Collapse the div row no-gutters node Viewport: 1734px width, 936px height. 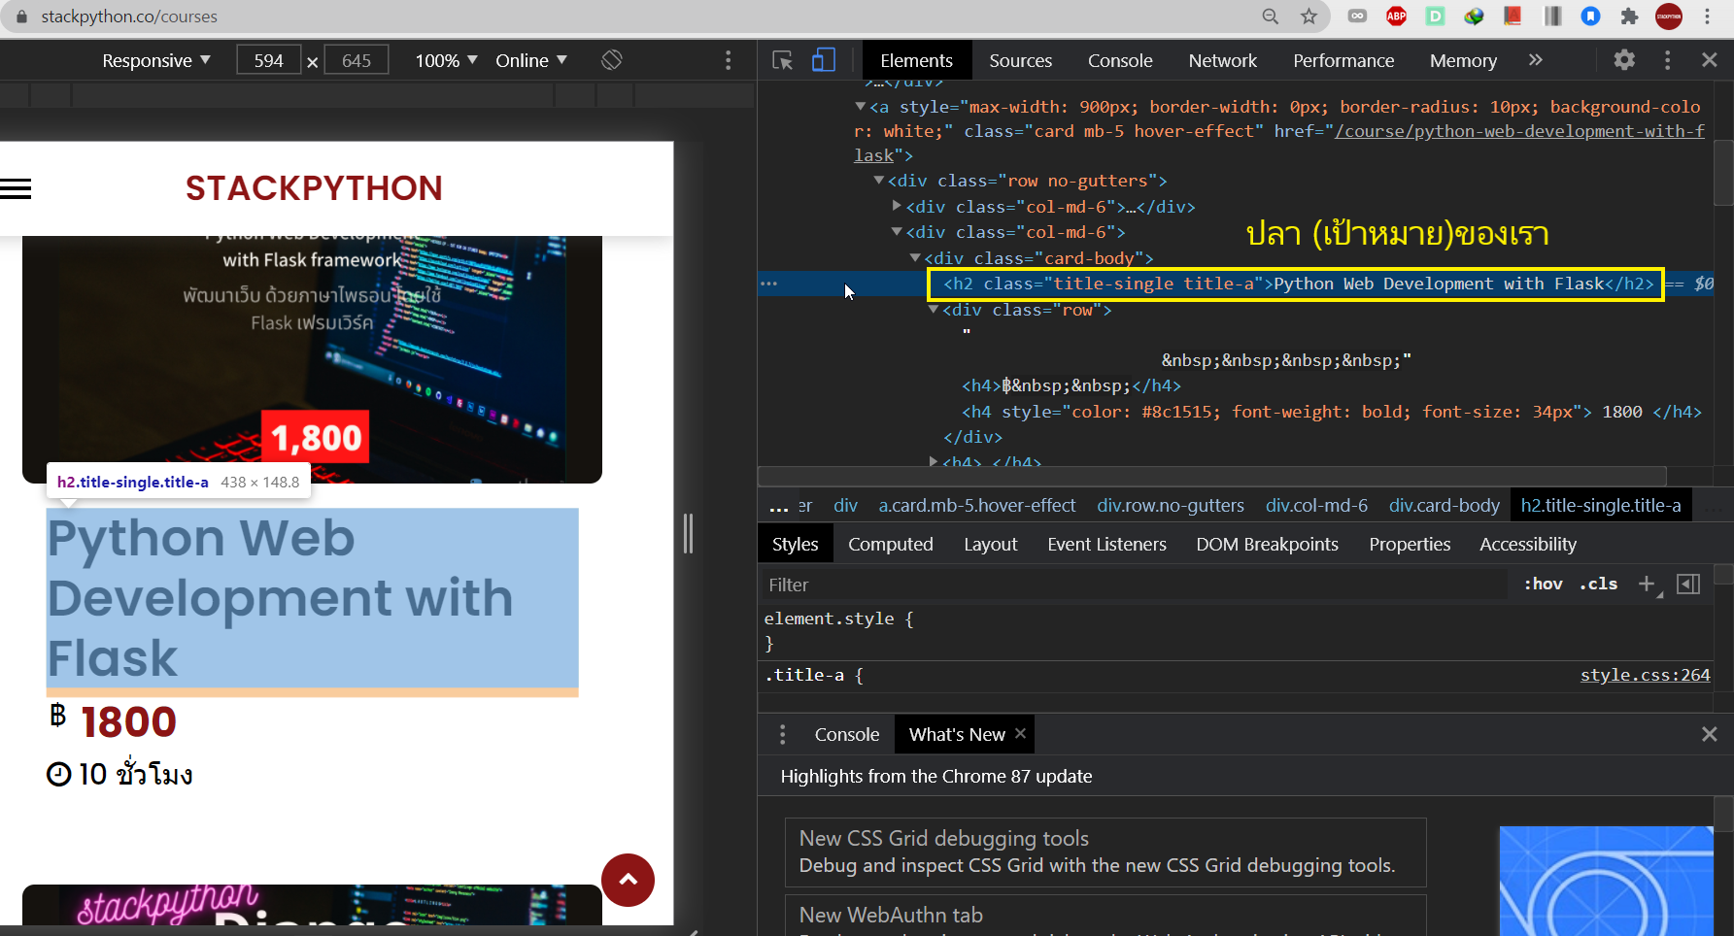878,181
